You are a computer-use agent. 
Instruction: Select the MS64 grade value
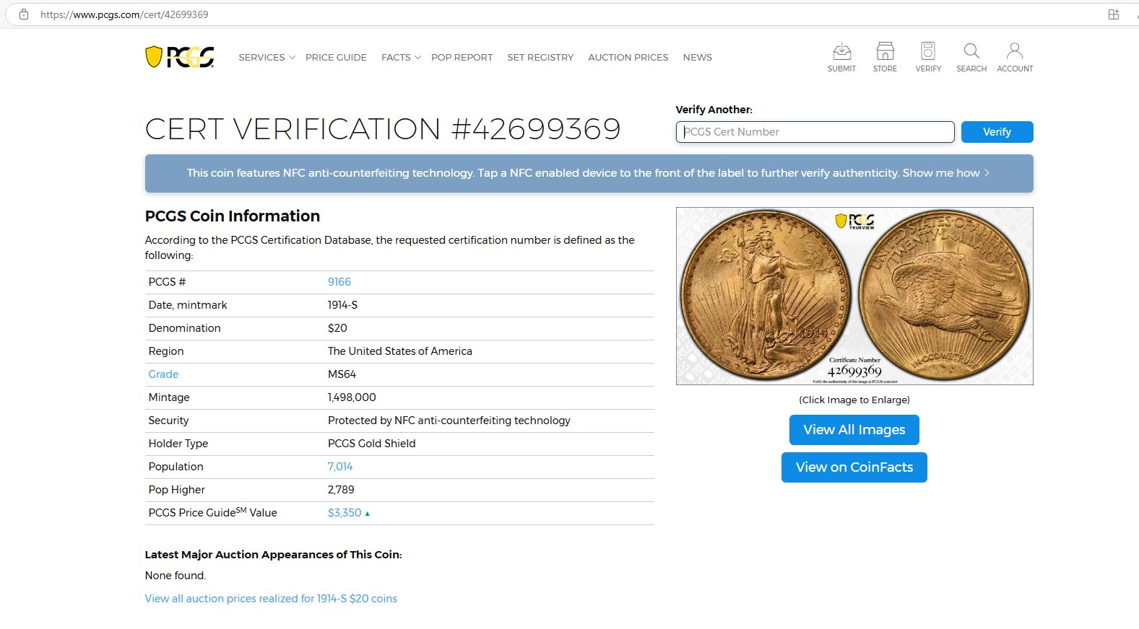342,374
